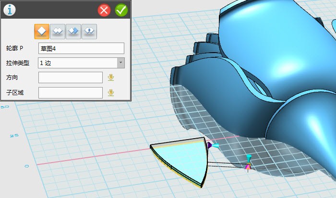
Task: Select the add material boolean mode icon
Action: tap(58, 31)
